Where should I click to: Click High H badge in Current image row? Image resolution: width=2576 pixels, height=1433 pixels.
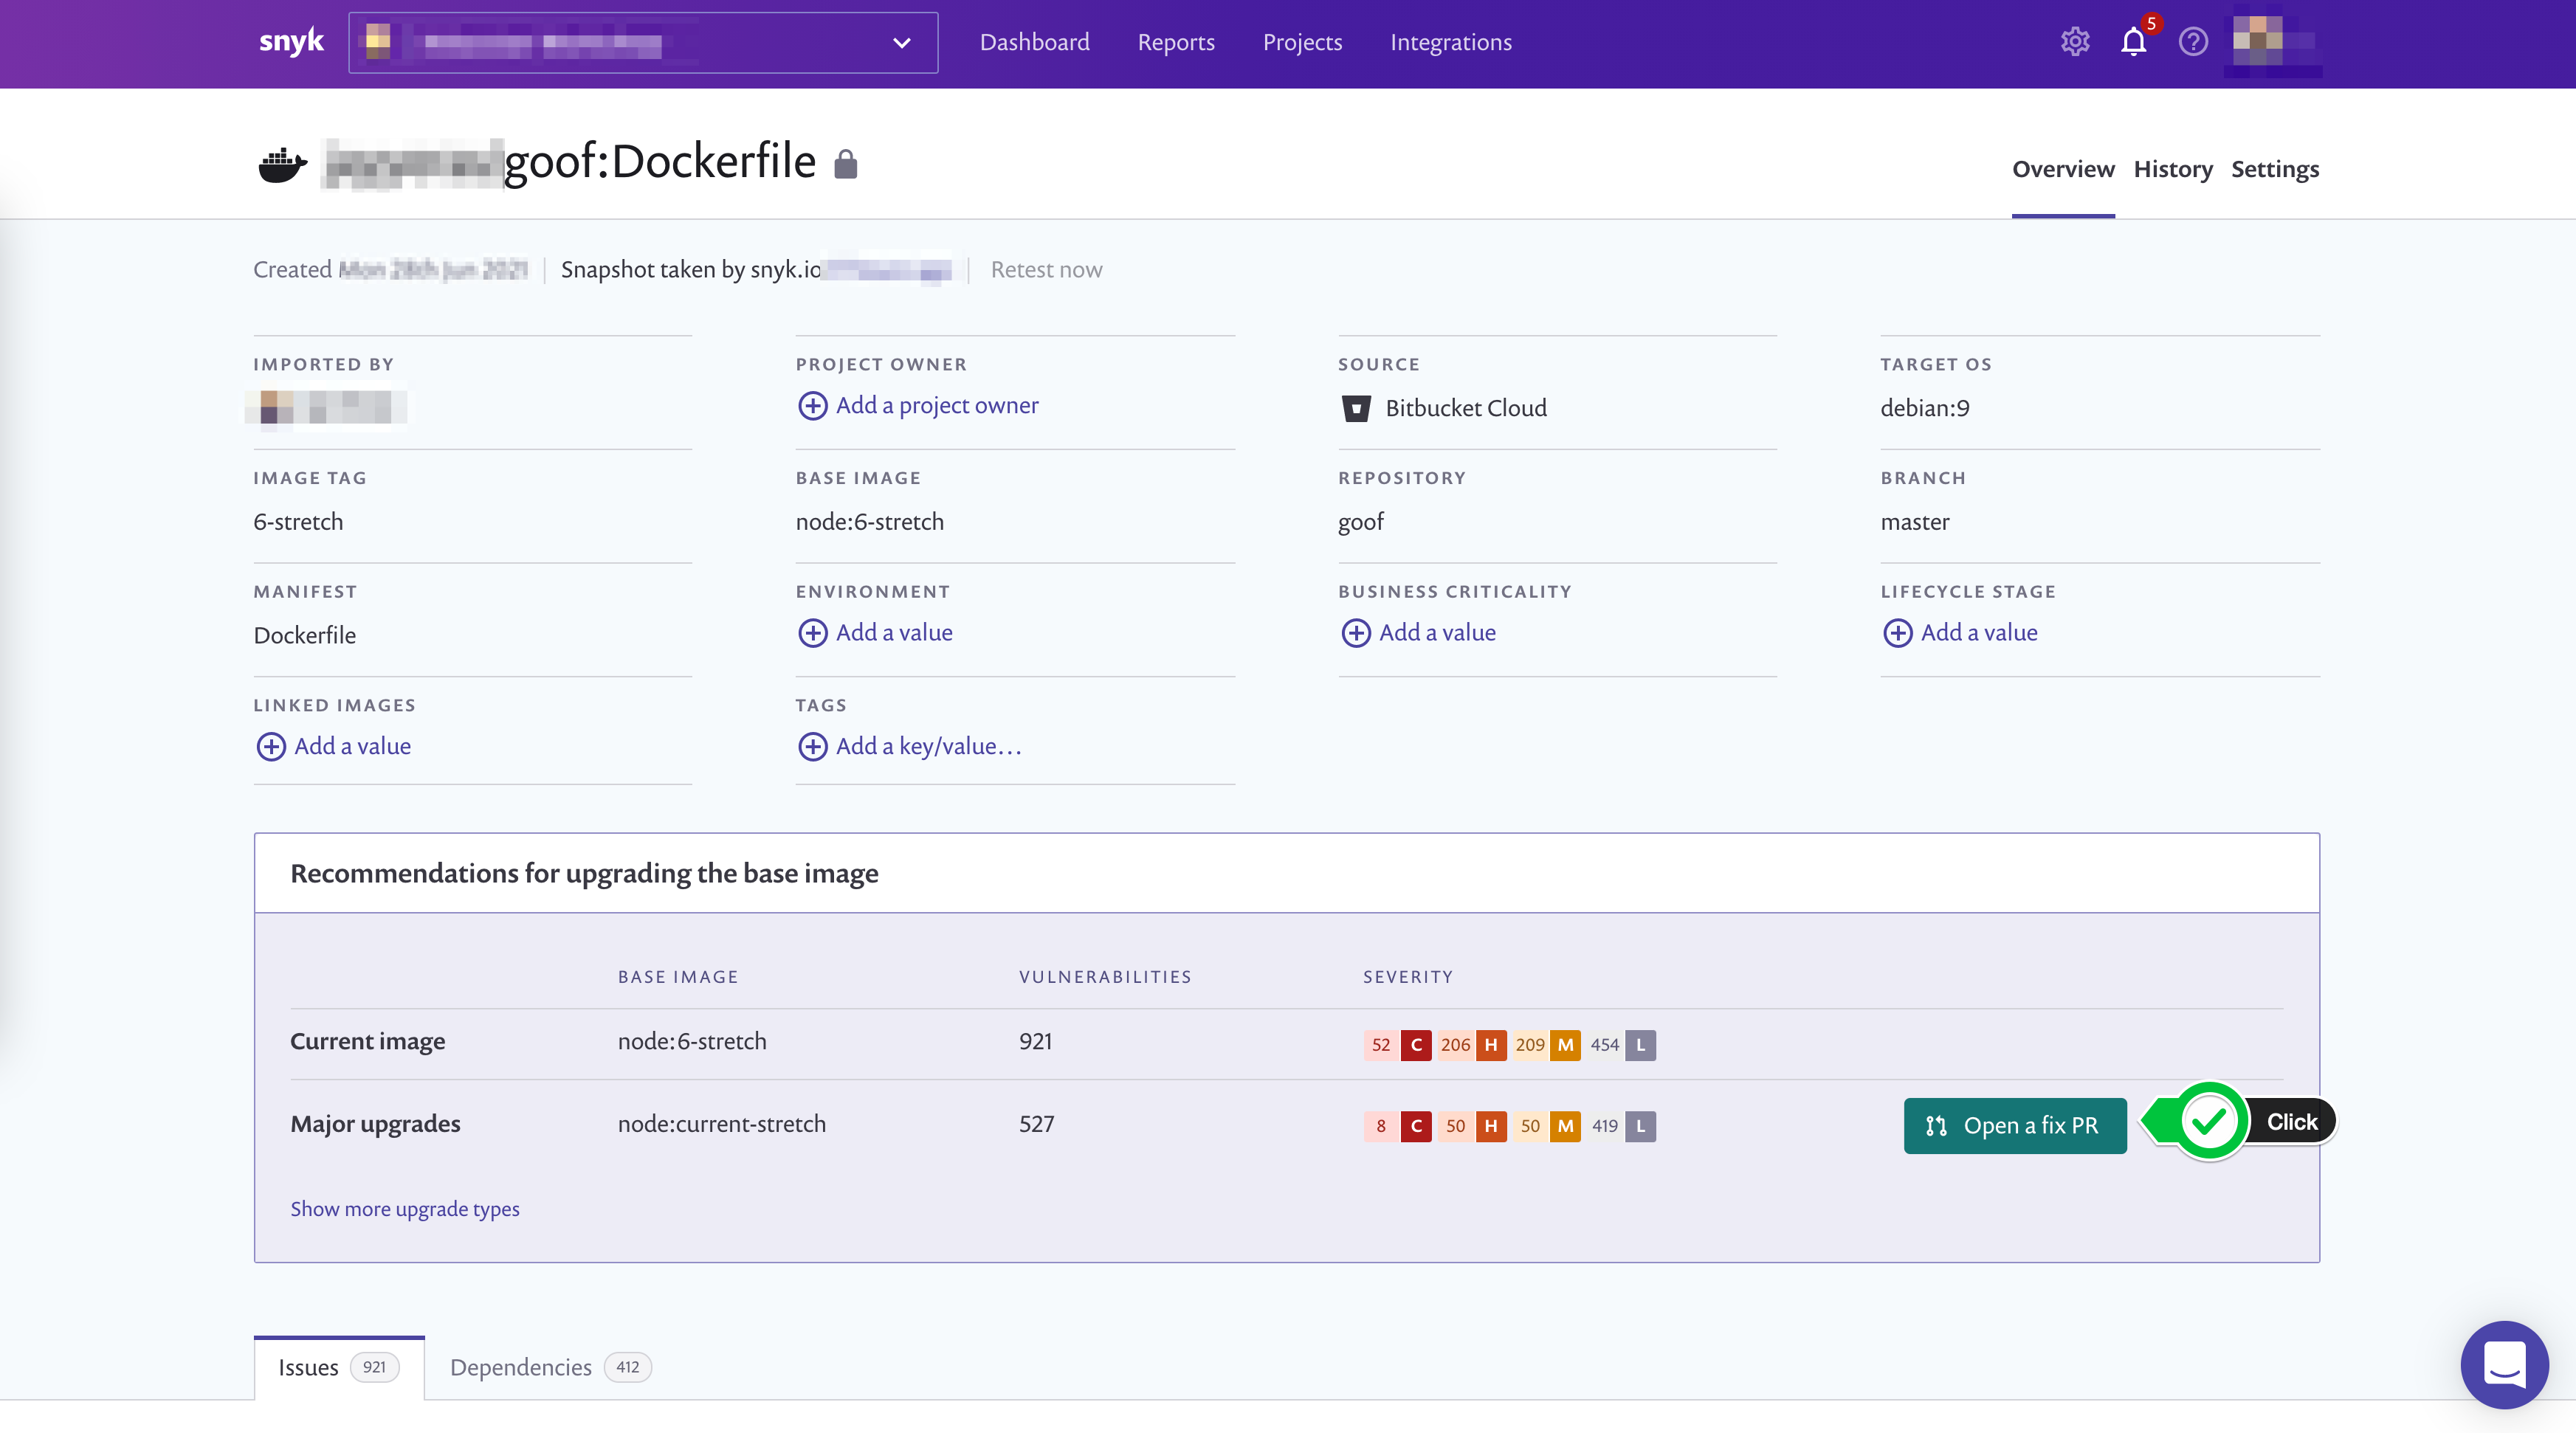(1490, 1045)
